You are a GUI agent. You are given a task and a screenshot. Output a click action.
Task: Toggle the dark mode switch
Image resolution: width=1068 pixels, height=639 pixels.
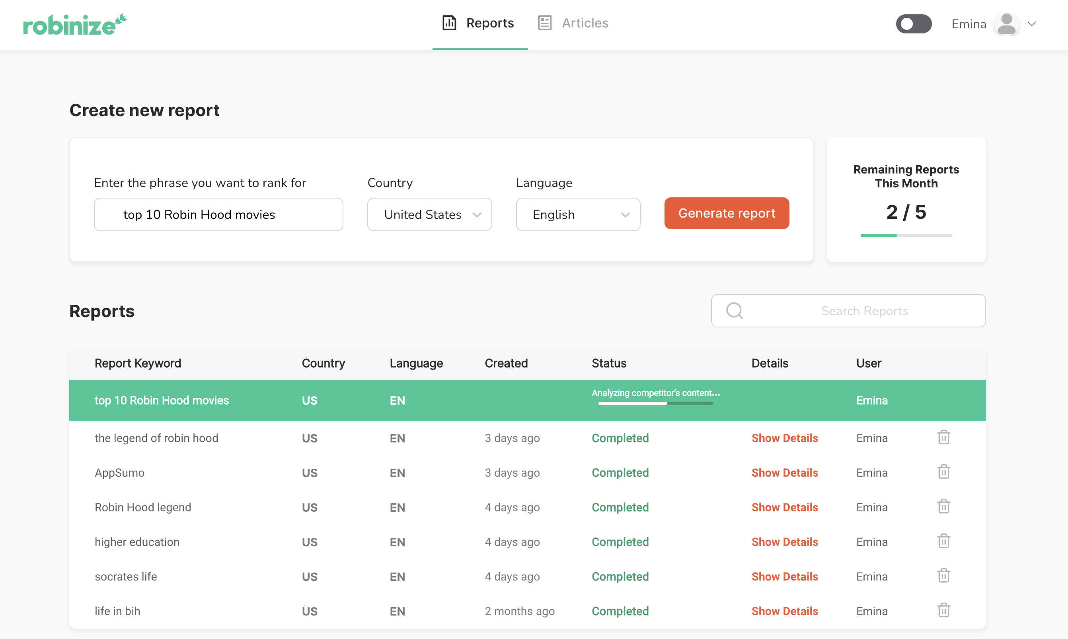(913, 24)
